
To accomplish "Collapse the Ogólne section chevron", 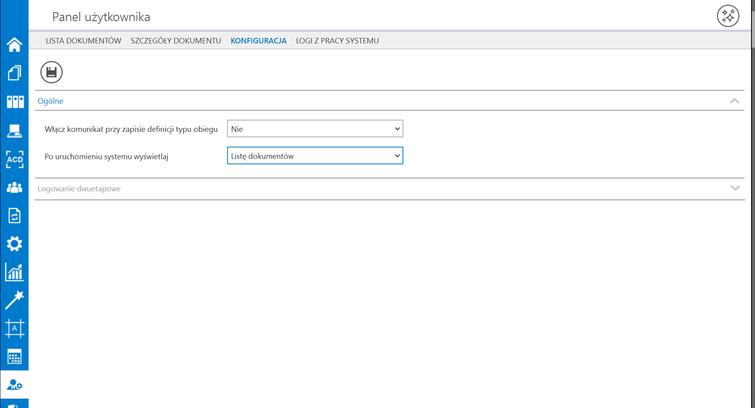I will 735,101.
